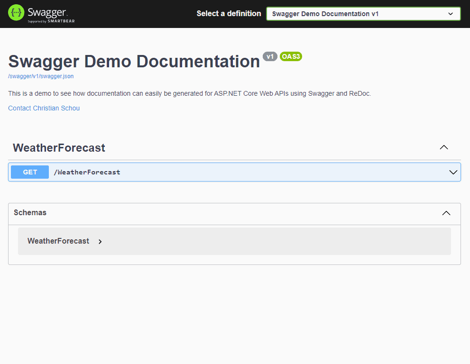Image resolution: width=470 pixels, height=364 pixels.
Task: Click the green OAS3 badge
Action: pos(291,56)
